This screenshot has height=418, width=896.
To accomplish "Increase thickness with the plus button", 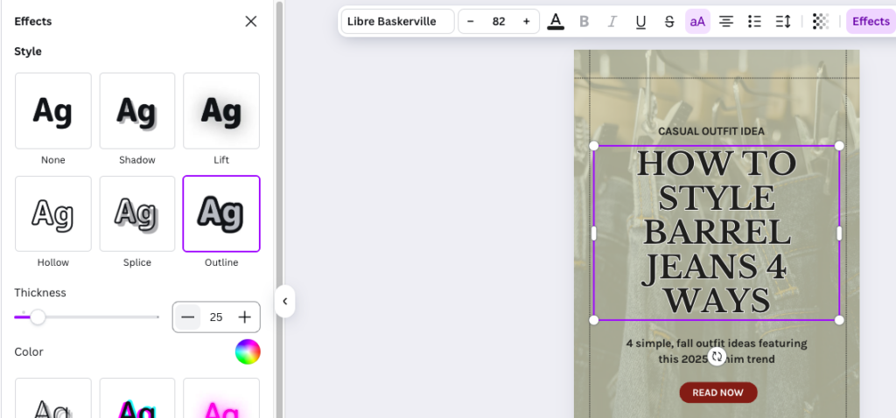I will tap(245, 317).
